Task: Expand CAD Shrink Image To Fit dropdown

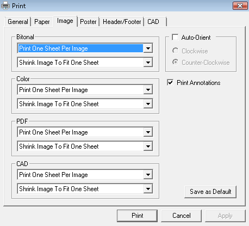Action: (148, 189)
